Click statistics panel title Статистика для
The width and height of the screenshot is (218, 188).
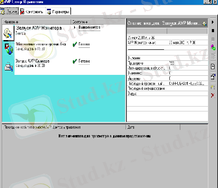coord(164,23)
